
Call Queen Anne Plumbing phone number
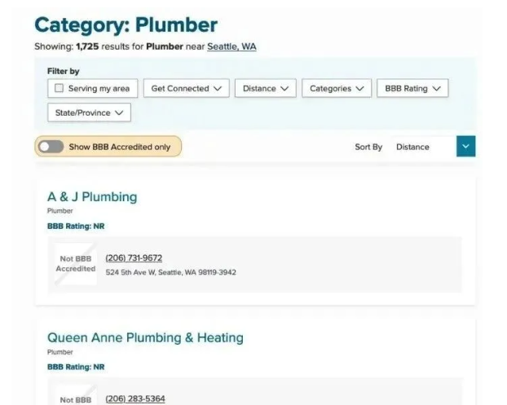(x=135, y=398)
